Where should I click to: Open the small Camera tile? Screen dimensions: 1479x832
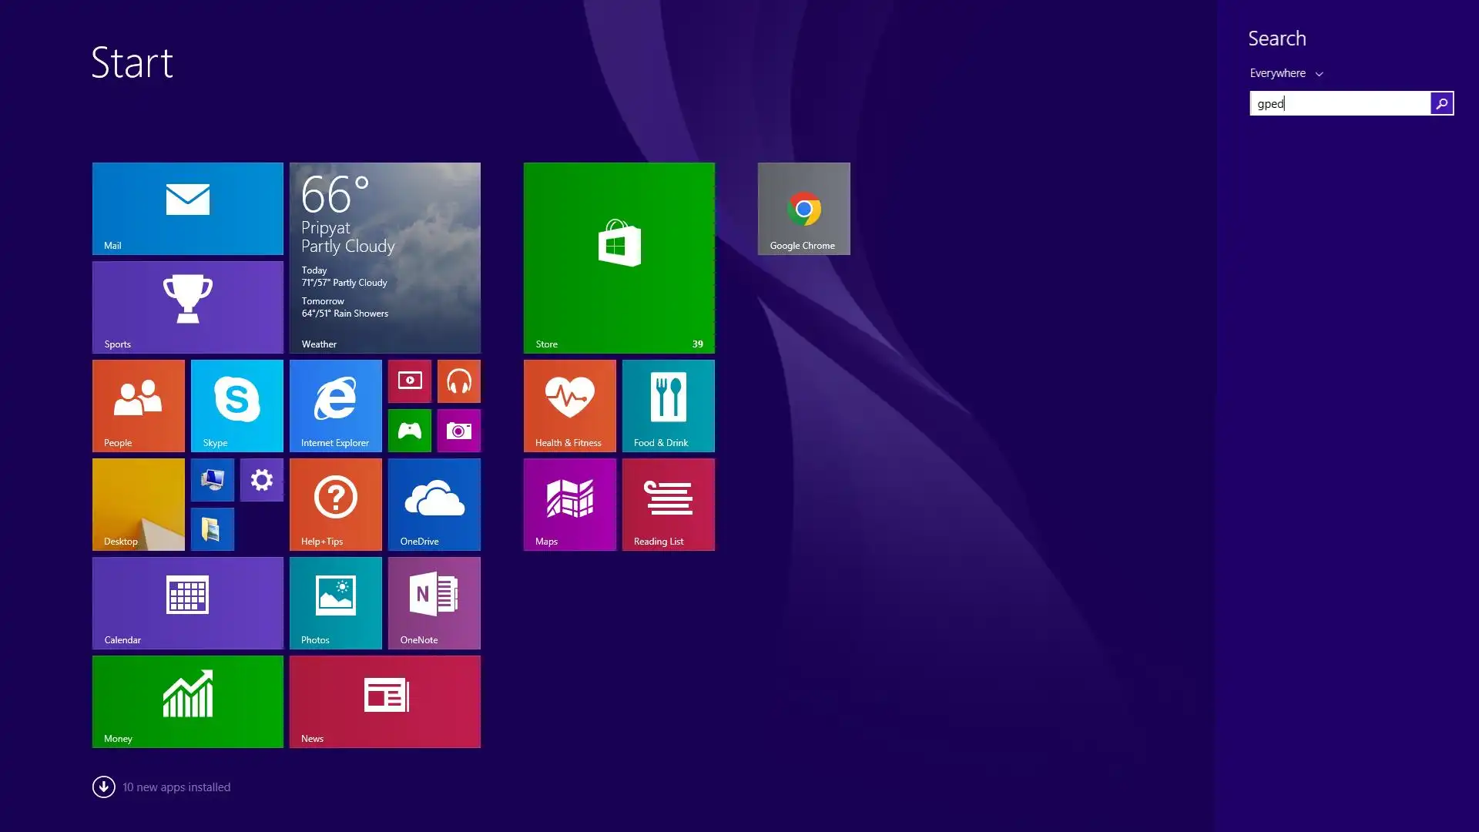[458, 430]
